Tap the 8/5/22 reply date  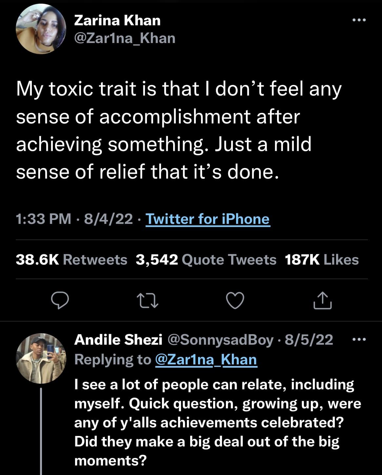[309, 340]
